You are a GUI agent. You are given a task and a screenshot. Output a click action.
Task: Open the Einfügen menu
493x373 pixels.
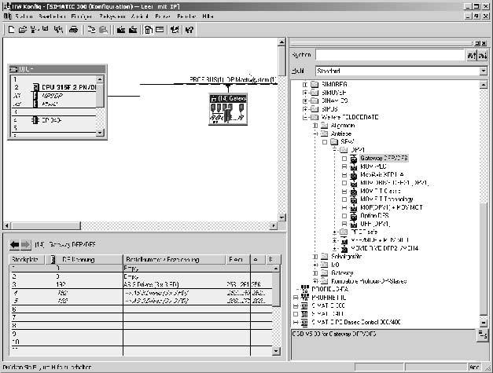pos(82,16)
